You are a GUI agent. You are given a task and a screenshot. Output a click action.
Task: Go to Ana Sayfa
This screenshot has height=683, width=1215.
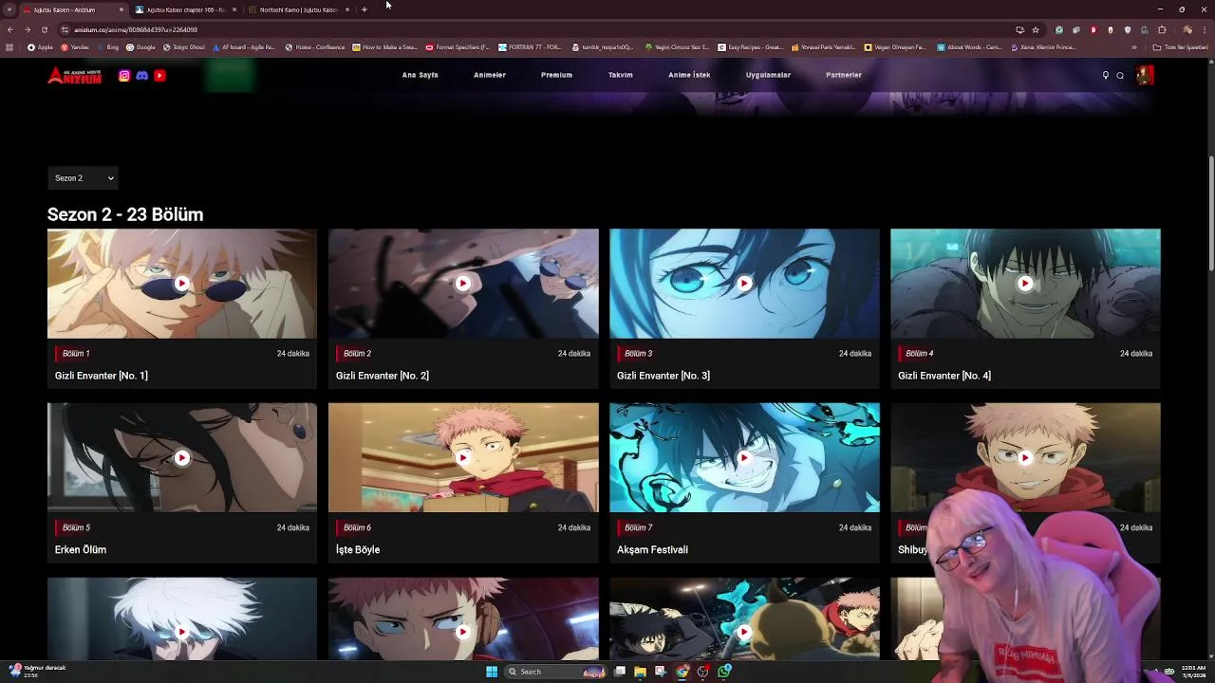[x=420, y=75]
